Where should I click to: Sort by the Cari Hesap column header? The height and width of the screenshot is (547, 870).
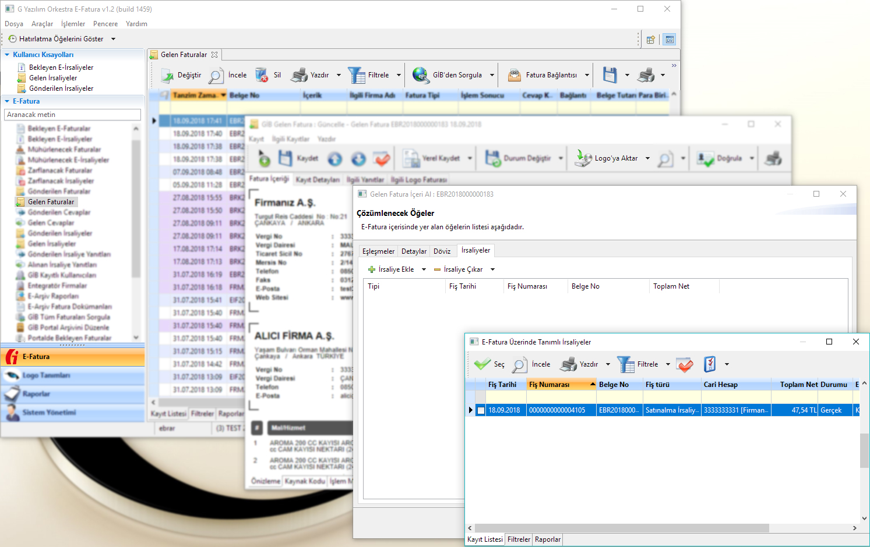coord(736,385)
